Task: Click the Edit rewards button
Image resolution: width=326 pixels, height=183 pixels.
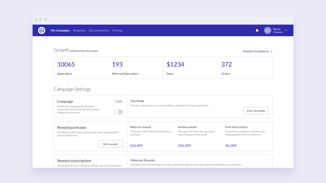Action: (x=110, y=144)
